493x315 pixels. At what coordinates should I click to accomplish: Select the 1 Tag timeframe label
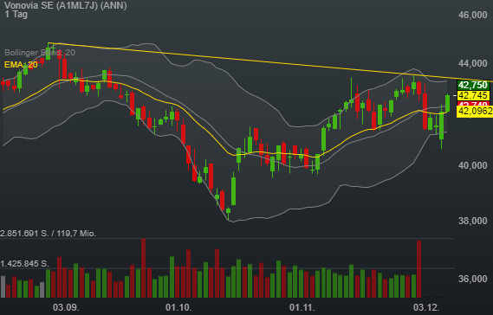16,14
